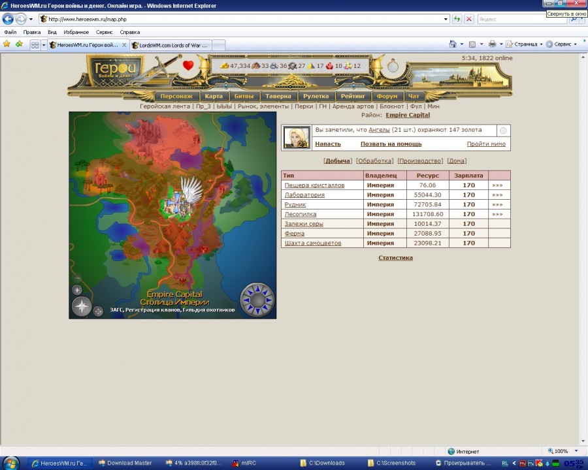588x470 pixels.
Task: Open the feeds dropdown arrow
Action: (481, 44)
